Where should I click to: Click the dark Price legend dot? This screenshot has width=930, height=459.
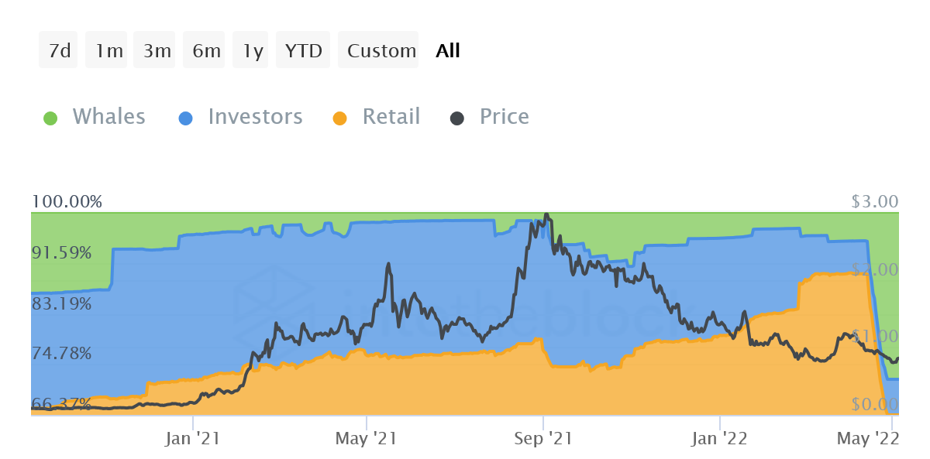457,118
